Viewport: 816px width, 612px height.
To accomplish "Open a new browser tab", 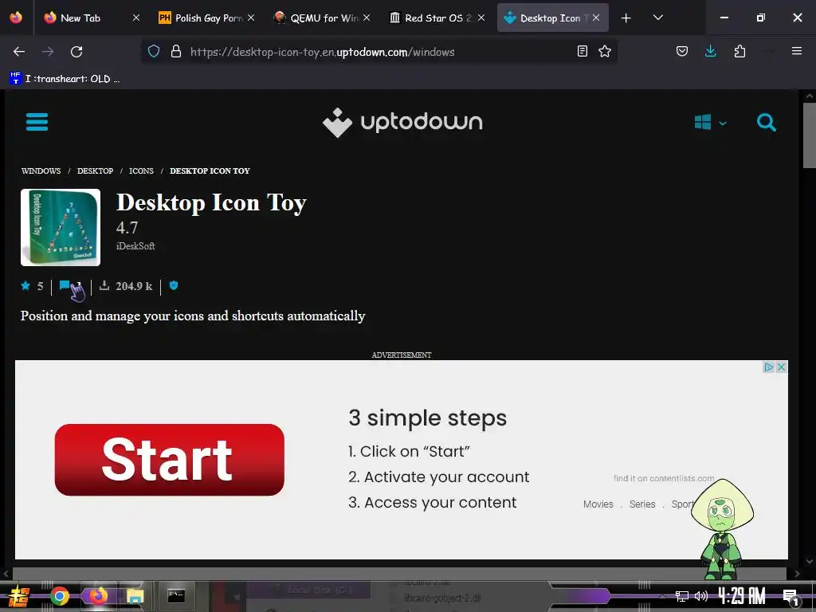I will 626,18.
